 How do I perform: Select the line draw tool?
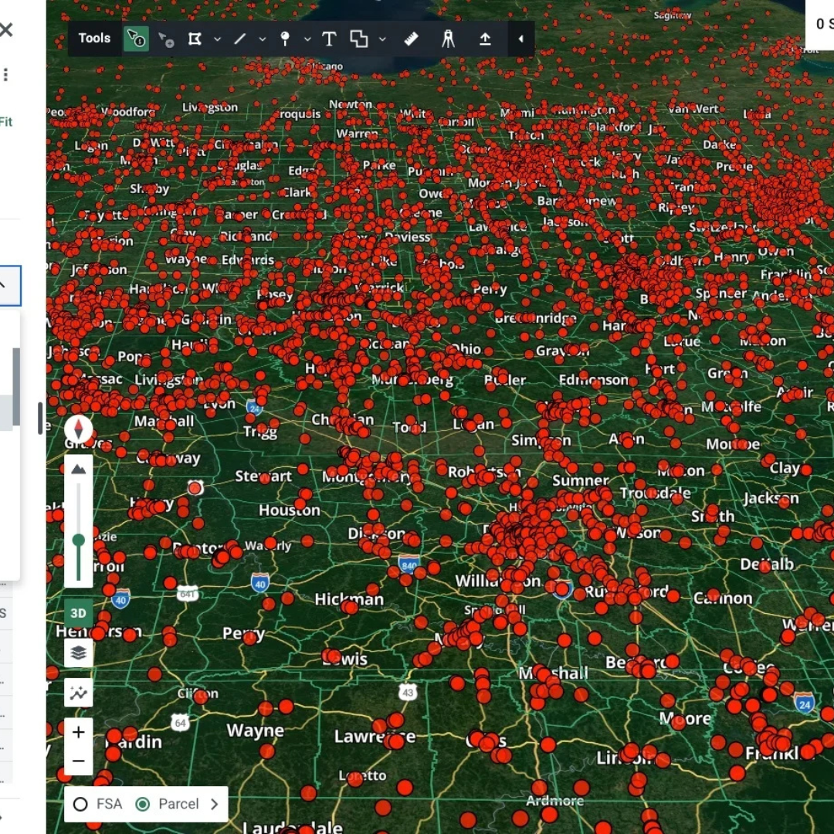(240, 39)
